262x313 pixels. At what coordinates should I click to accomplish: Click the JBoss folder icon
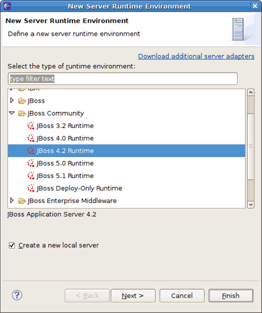[x=22, y=101]
